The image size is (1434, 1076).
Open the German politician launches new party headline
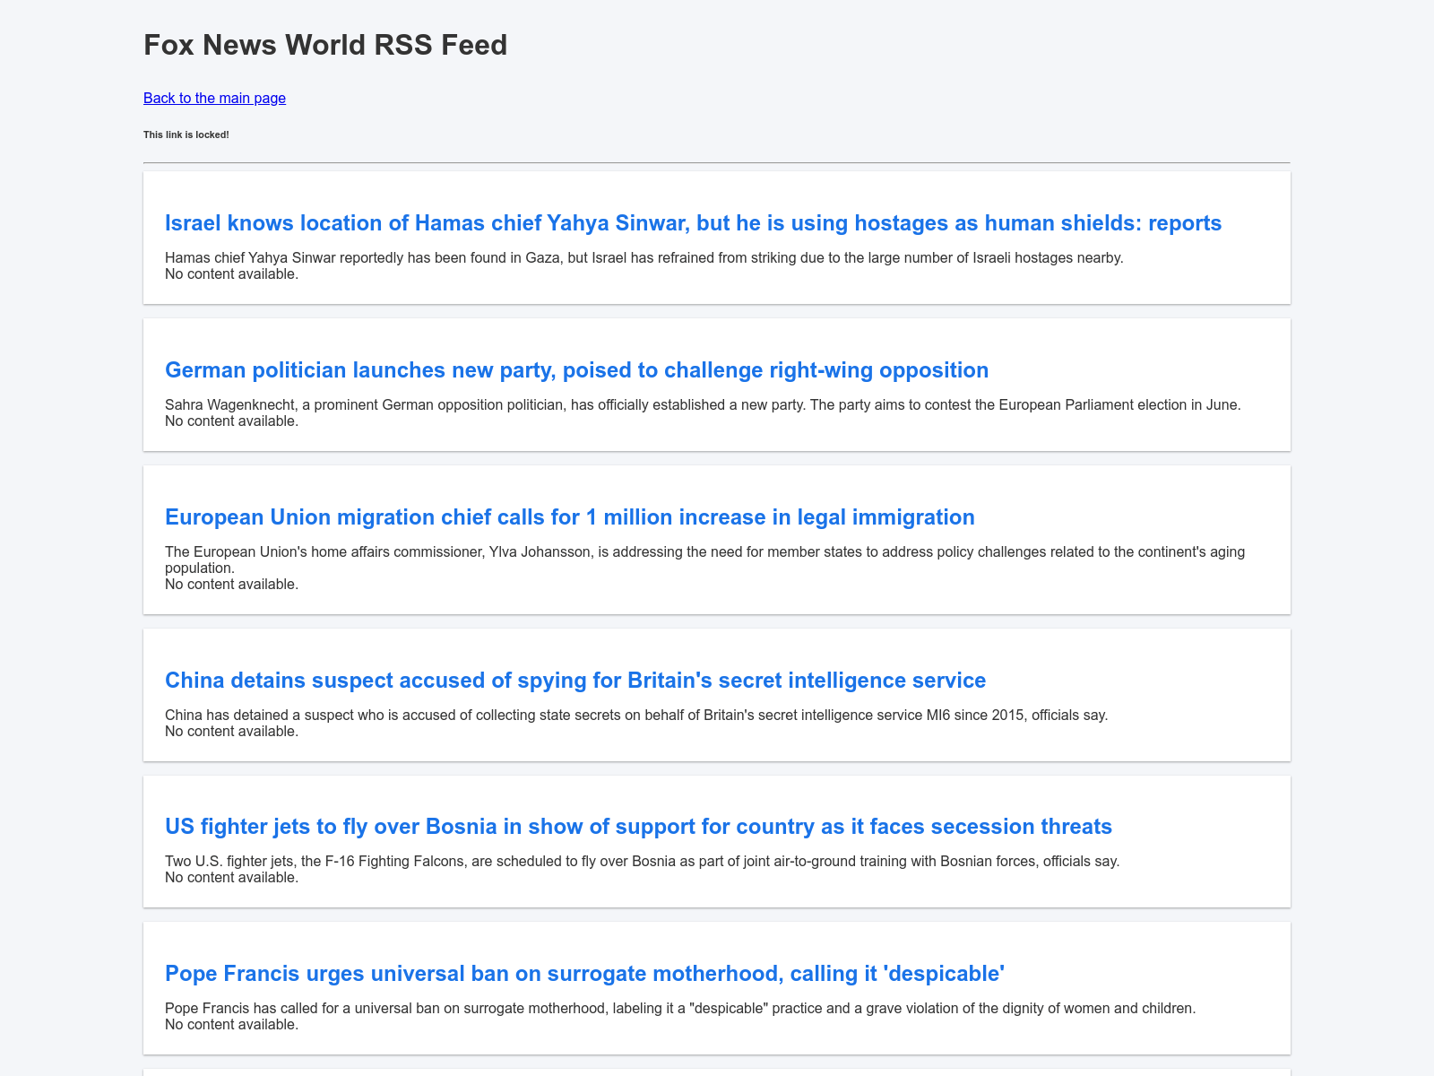click(576, 369)
